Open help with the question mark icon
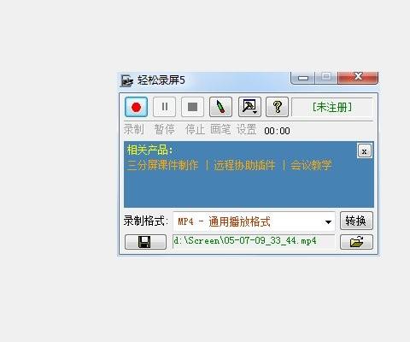The width and height of the screenshot is (410, 342). click(277, 107)
